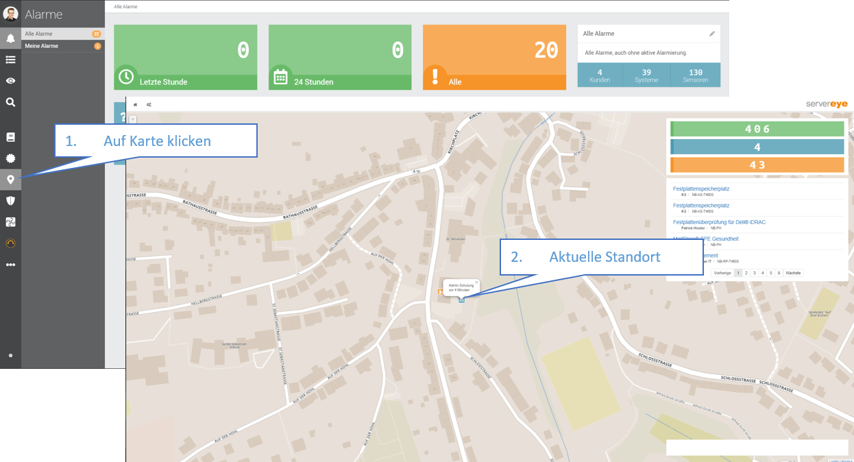
Task: Open the map via location pin icon
Action: point(10,180)
